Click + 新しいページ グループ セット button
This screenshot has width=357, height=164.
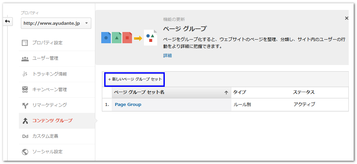135,80
